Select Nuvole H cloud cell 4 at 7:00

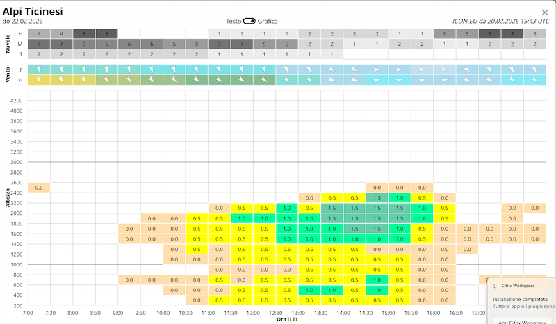pyautogui.click(x=39, y=34)
